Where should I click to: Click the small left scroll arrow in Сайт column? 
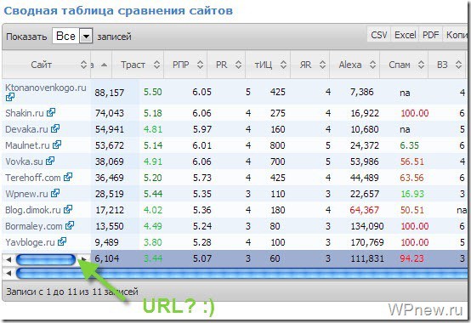click(9, 259)
